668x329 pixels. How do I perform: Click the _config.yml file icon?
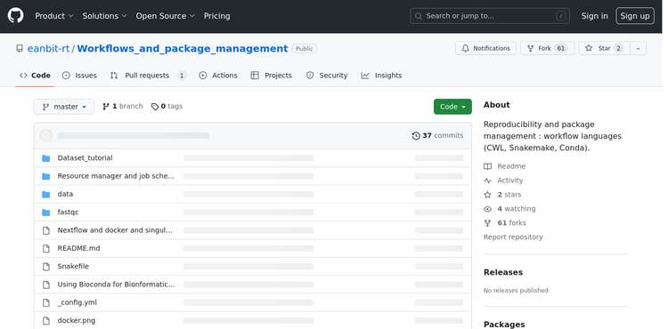[46, 302]
